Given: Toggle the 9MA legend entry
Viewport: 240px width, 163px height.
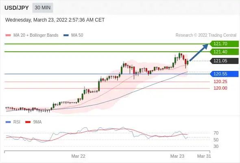Looking at the screenshot, I should pos(33,122).
